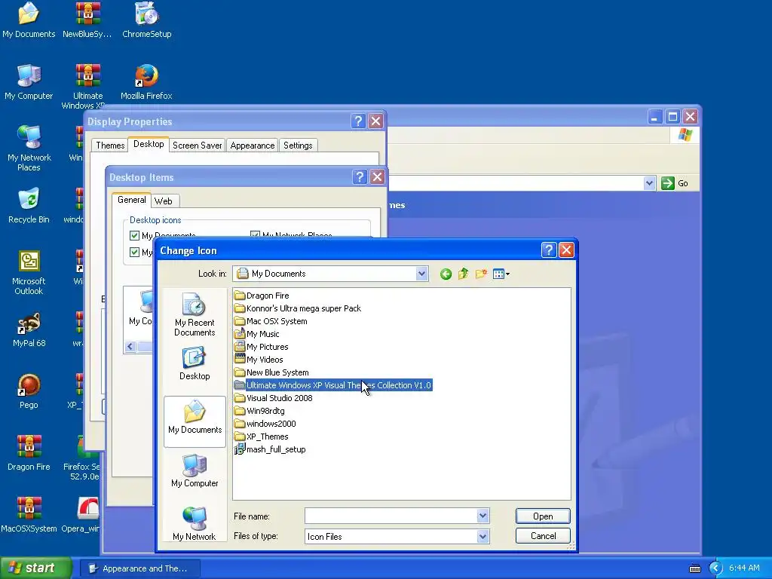Open the View menu button
Viewport: 772px width, 579px height.
501,274
